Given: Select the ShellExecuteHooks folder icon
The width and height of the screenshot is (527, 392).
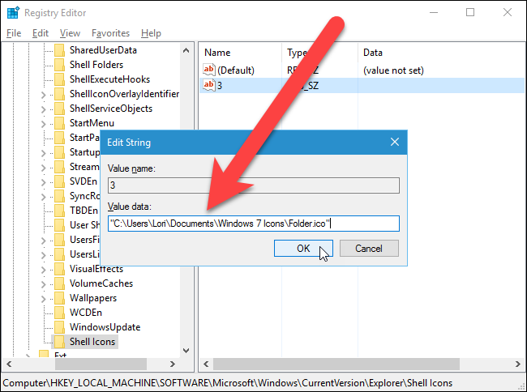Looking at the screenshot, I should tap(59, 79).
